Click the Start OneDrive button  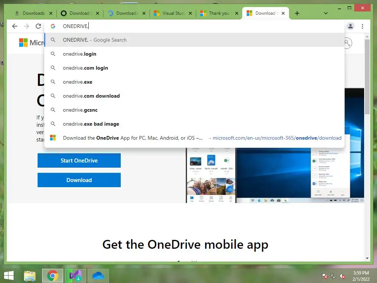click(x=79, y=161)
